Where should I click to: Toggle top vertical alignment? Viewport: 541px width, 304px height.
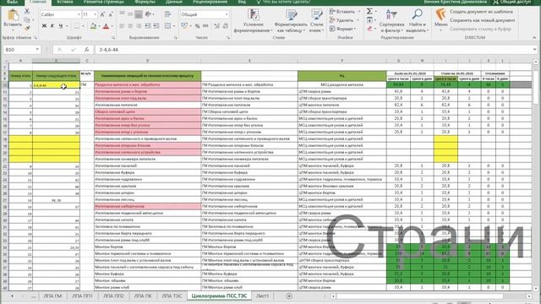click(122, 14)
